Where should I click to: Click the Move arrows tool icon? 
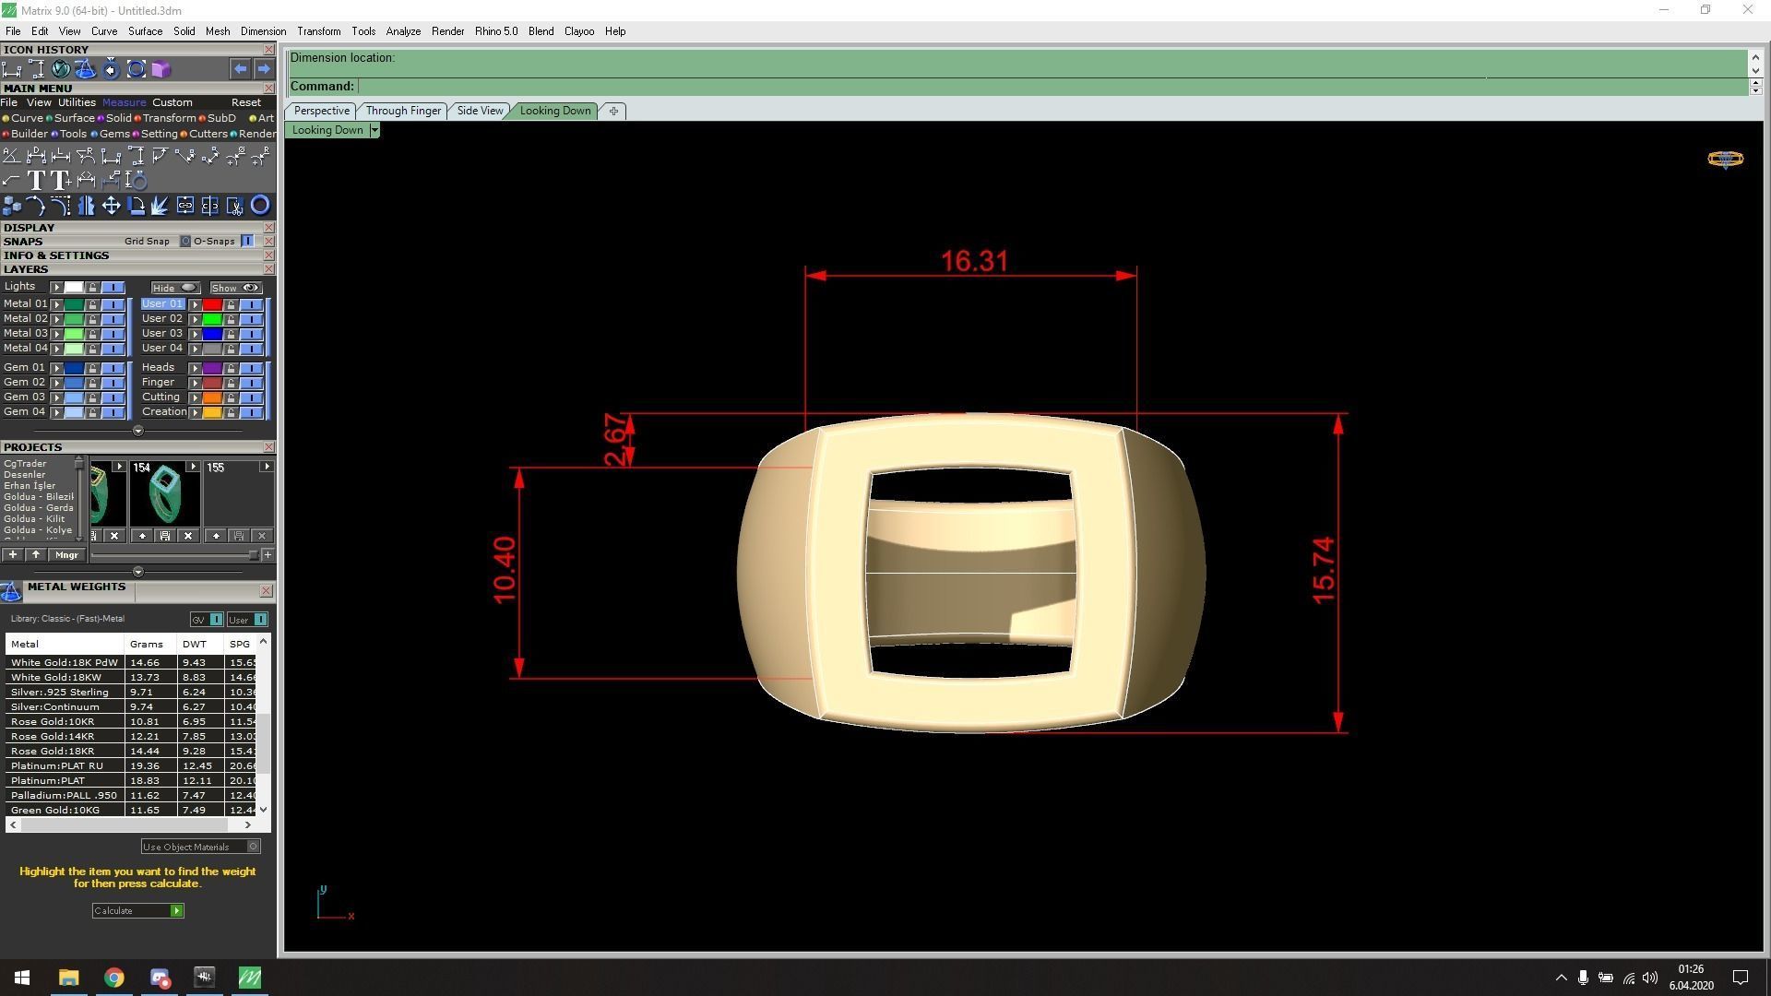point(112,205)
